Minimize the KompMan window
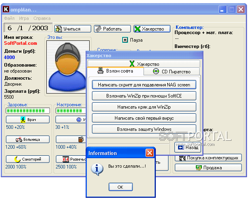The height and width of the screenshot is (199, 249). (x=222, y=10)
